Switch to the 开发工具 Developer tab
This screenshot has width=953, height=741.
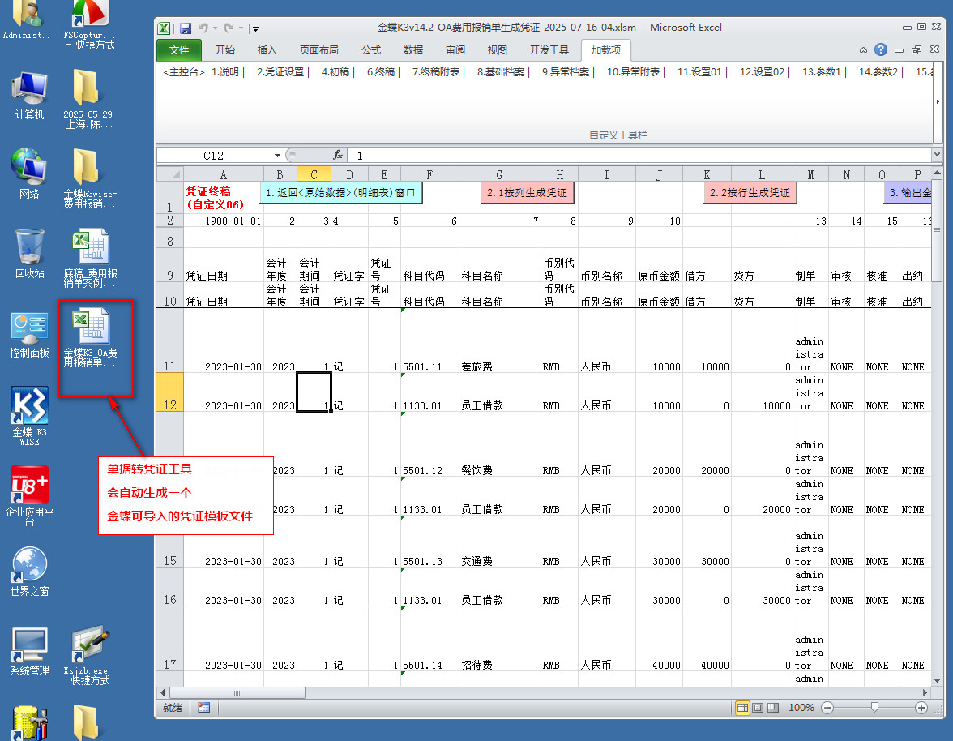point(549,49)
